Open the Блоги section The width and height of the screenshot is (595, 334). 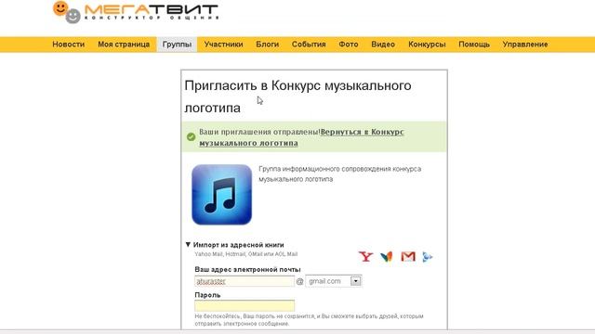pyautogui.click(x=267, y=45)
